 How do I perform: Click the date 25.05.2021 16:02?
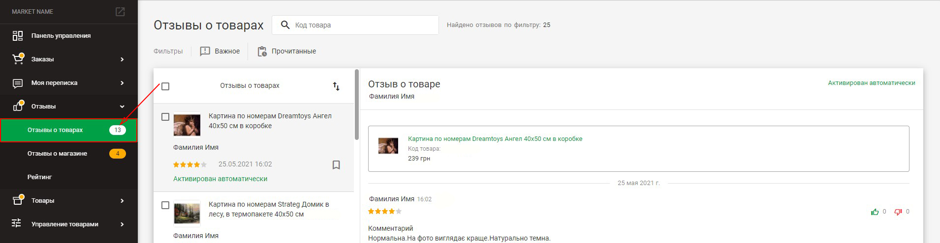(x=245, y=164)
